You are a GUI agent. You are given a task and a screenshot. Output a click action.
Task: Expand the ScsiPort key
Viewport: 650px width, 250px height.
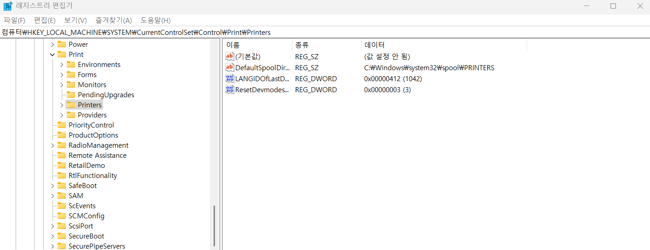[52, 226]
